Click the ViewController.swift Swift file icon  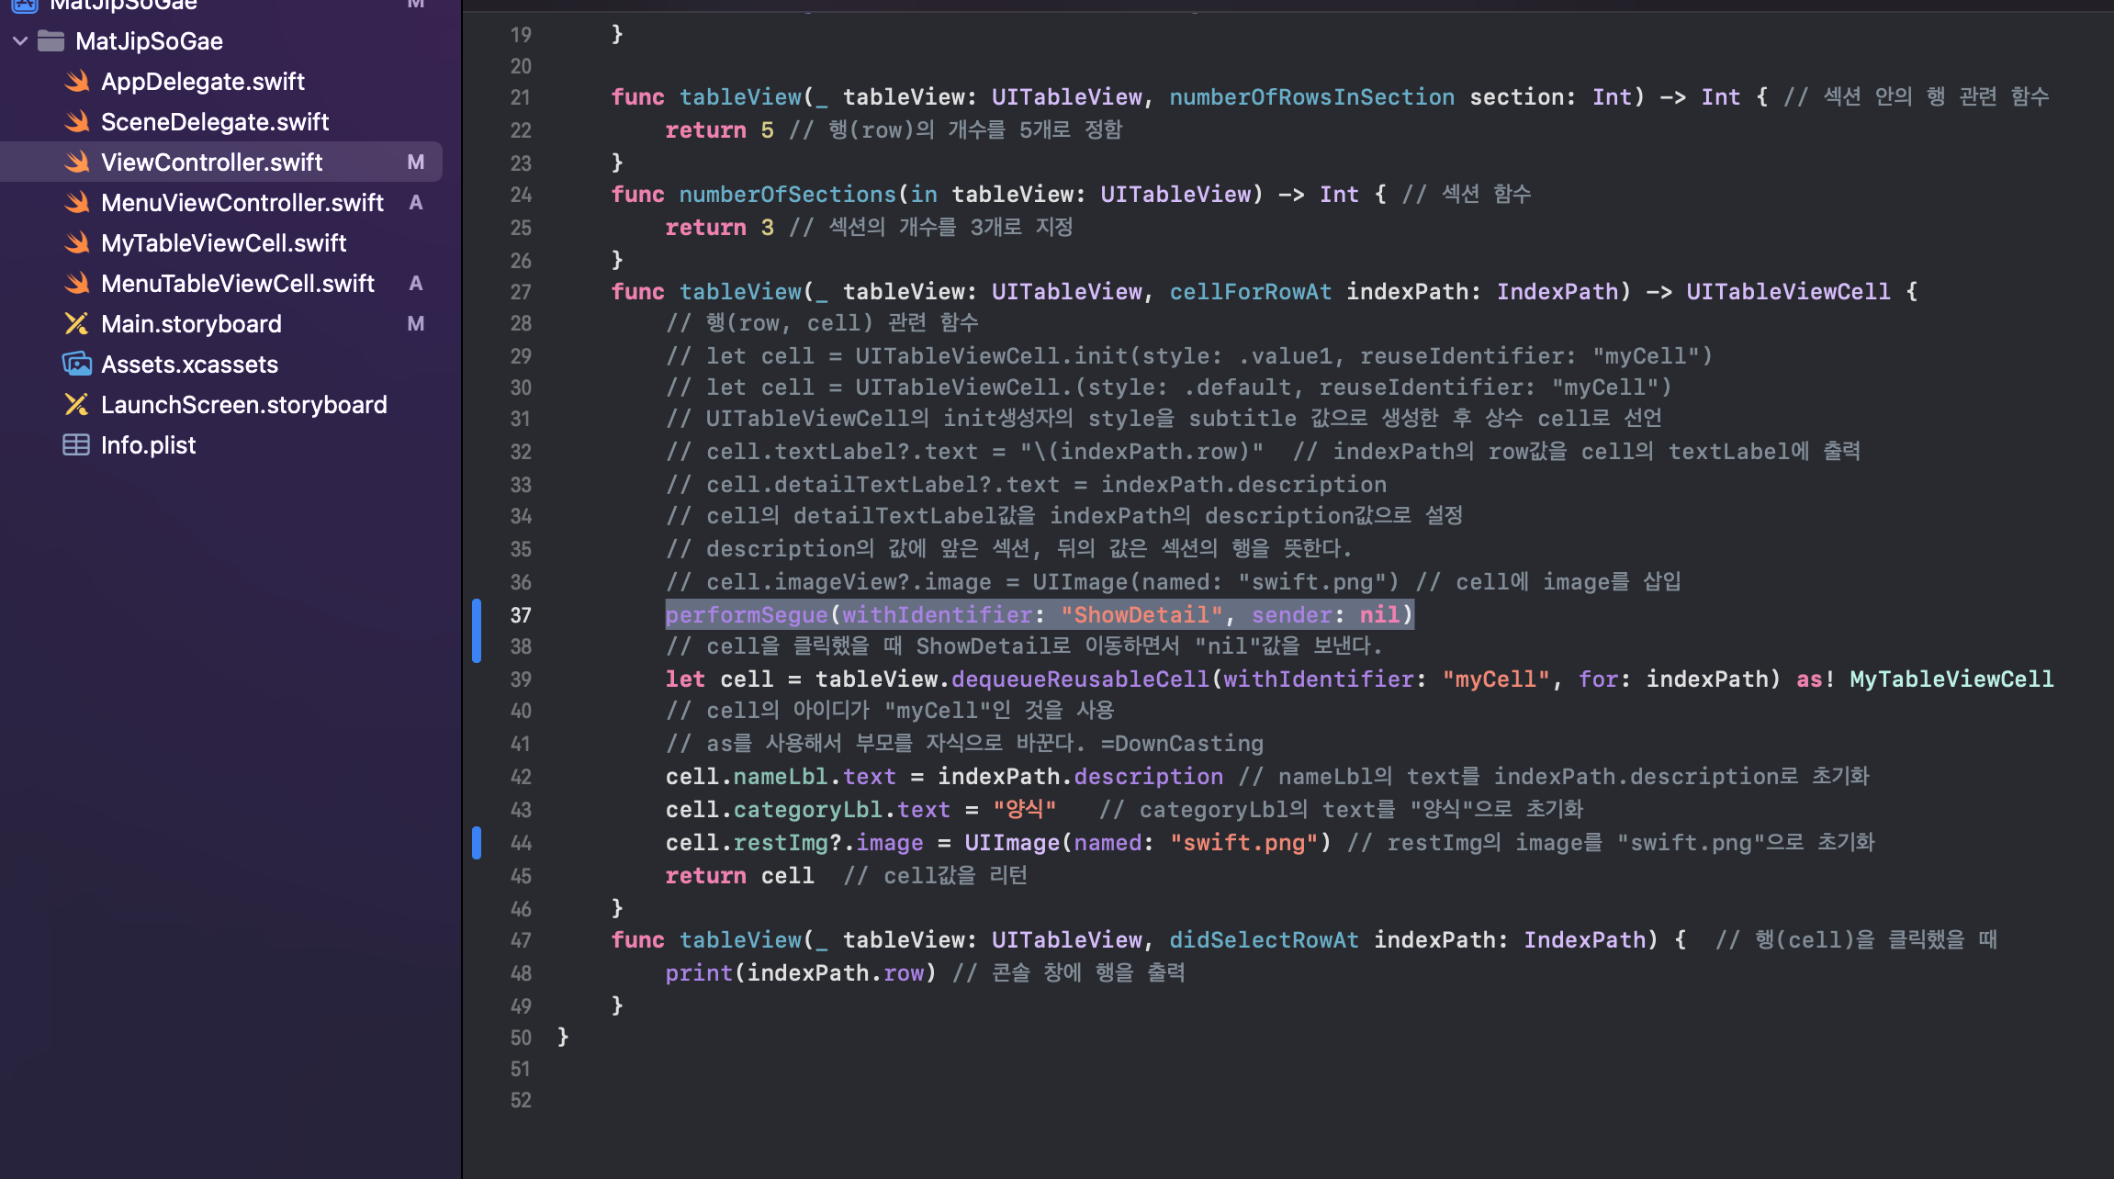(x=77, y=163)
